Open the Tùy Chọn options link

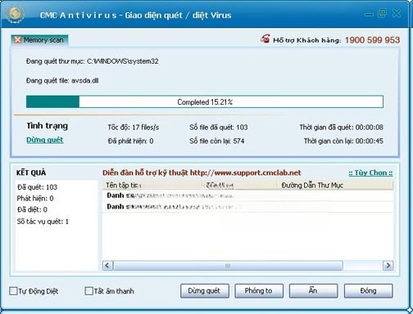pos(370,173)
